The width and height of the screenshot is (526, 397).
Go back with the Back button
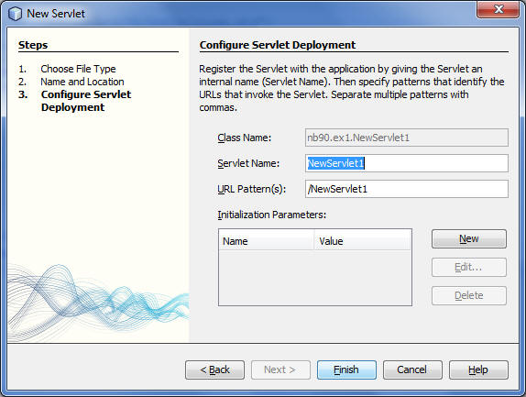point(214,369)
